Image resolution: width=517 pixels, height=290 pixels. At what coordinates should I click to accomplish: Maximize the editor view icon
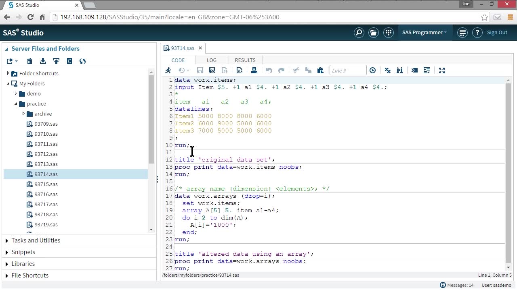pyautogui.click(x=442, y=70)
